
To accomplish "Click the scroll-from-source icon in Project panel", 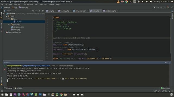I will pos(33,11).
